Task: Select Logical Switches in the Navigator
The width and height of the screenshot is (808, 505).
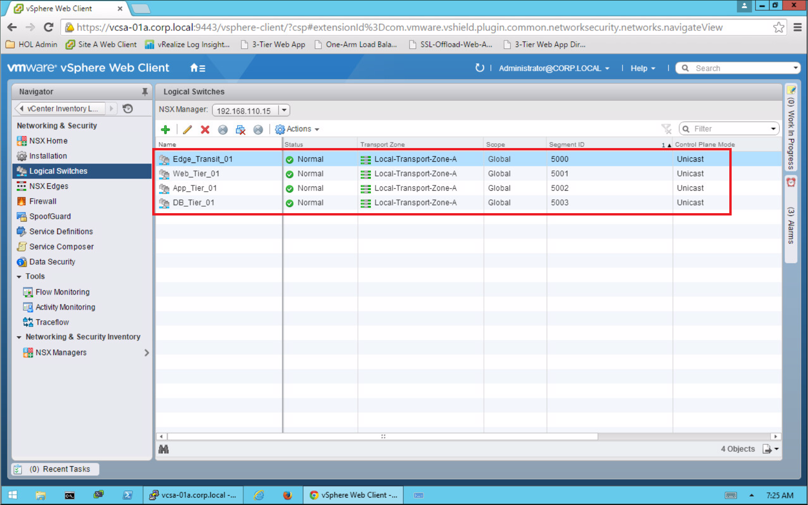Action: pyautogui.click(x=82, y=171)
